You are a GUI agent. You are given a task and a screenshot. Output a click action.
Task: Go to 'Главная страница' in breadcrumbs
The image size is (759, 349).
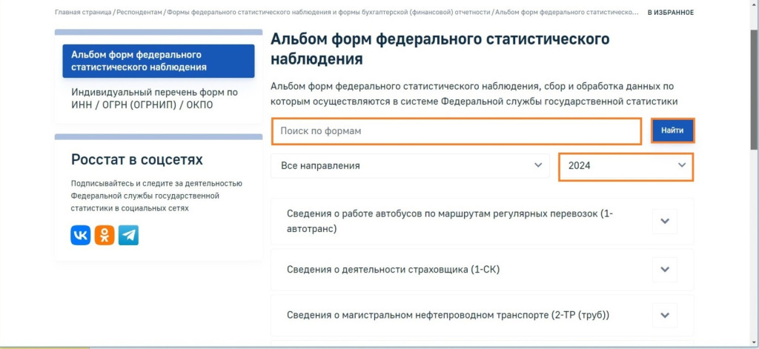[83, 13]
